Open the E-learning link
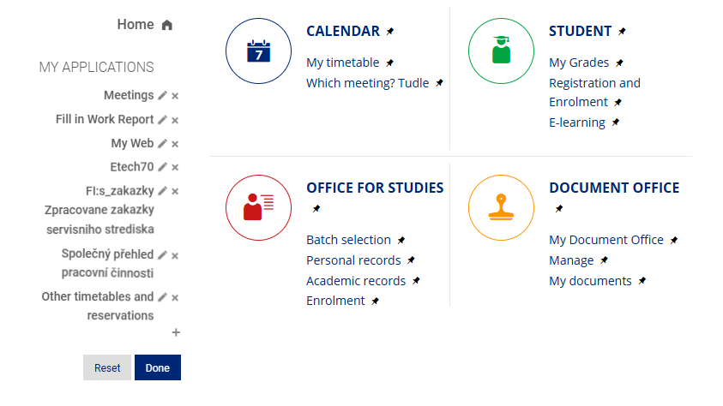This screenshot has width=723, height=406. pos(576,122)
